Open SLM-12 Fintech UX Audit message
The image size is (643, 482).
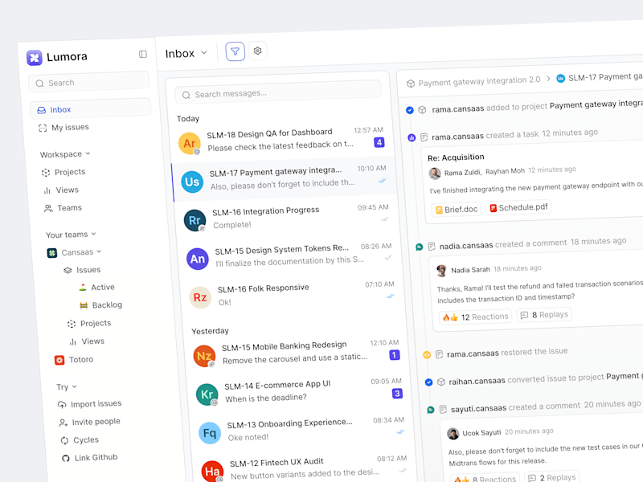click(305, 468)
